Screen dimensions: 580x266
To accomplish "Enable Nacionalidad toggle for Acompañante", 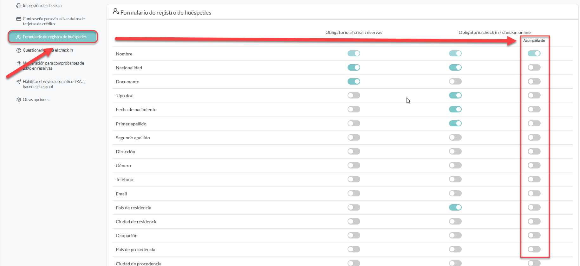I will (534, 67).
